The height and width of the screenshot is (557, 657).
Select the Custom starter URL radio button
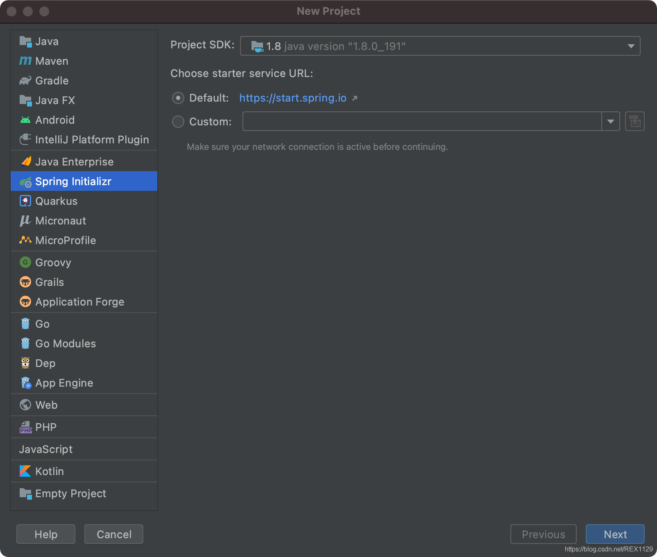[x=178, y=122]
